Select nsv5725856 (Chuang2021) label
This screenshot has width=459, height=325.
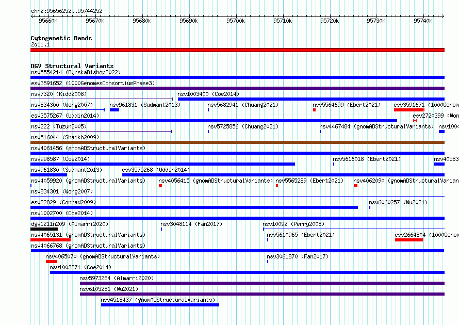coord(243,126)
